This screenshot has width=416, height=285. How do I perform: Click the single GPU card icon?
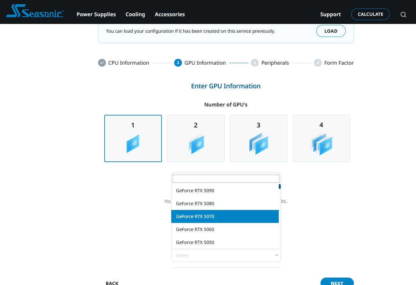(x=133, y=144)
